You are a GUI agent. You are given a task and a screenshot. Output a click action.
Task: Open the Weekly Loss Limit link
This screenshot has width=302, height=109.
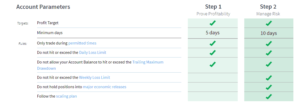(x=95, y=78)
